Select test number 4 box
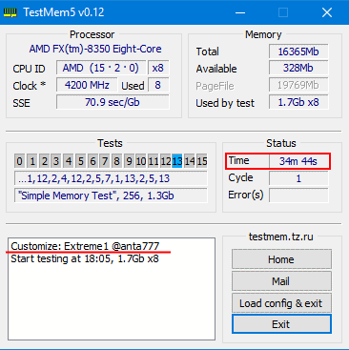The image size is (349, 350). pyautogui.click(x=69, y=161)
